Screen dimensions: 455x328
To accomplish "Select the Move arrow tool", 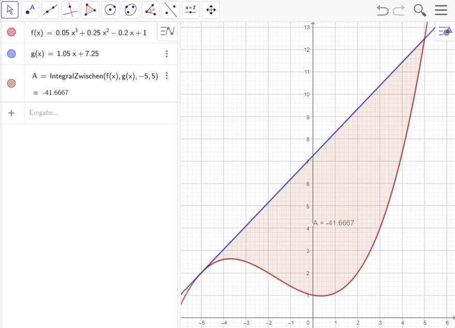I will 10,10.
